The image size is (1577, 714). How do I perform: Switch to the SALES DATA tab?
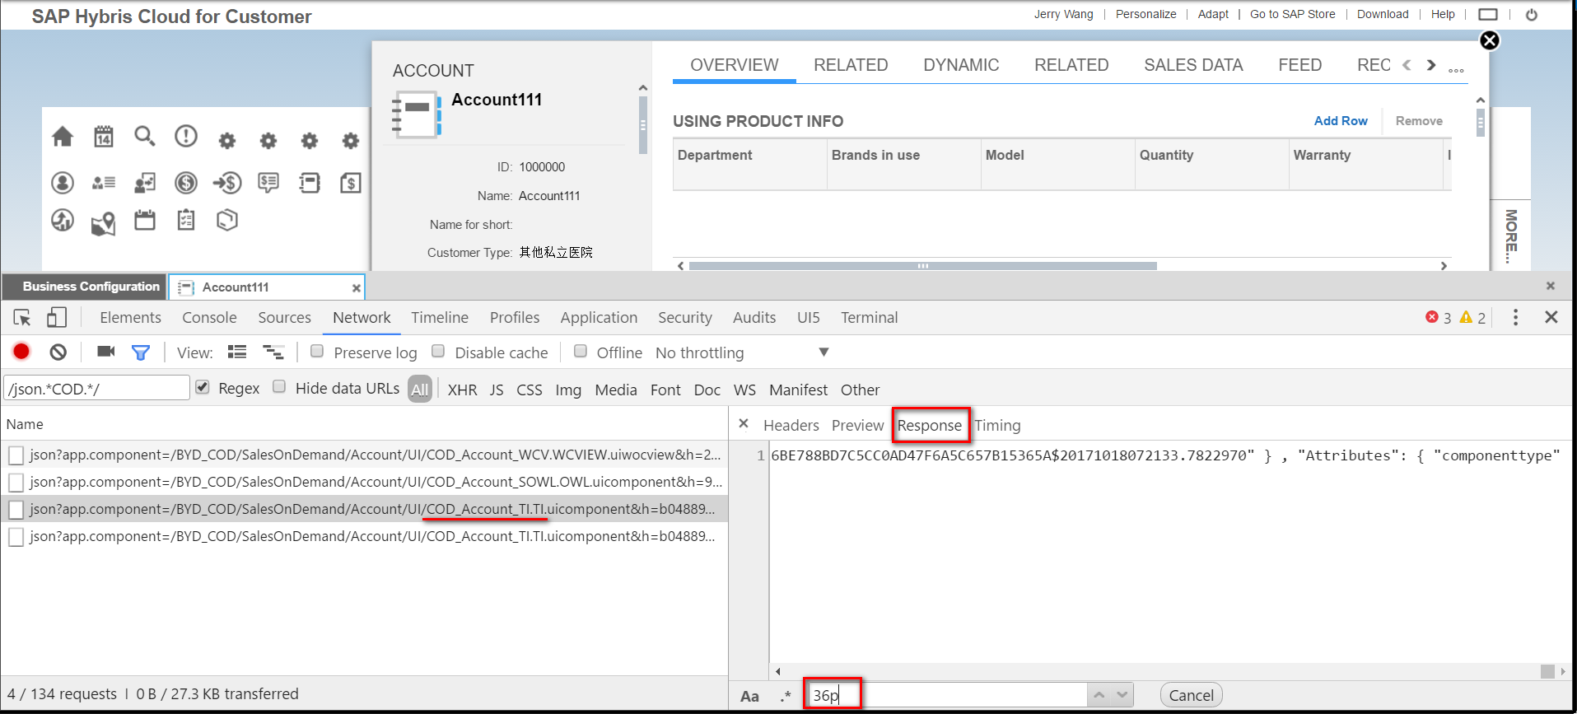pyautogui.click(x=1193, y=65)
